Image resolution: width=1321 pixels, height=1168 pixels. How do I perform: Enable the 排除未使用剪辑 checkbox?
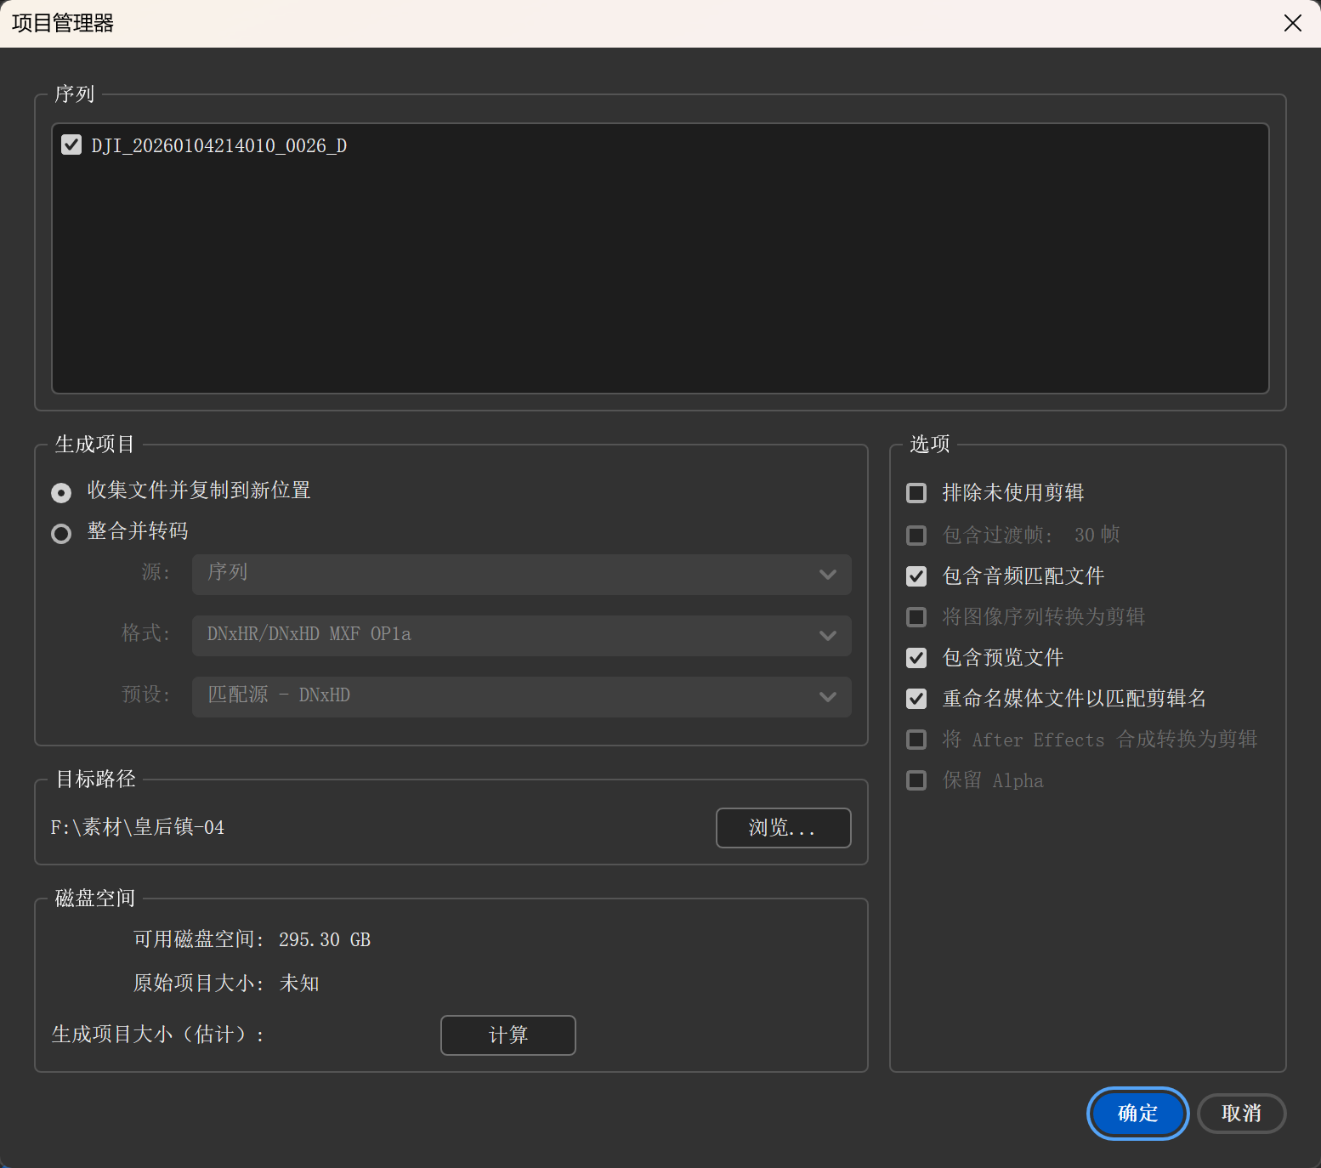click(916, 493)
